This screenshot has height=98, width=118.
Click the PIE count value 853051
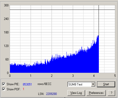(x=27, y=84)
